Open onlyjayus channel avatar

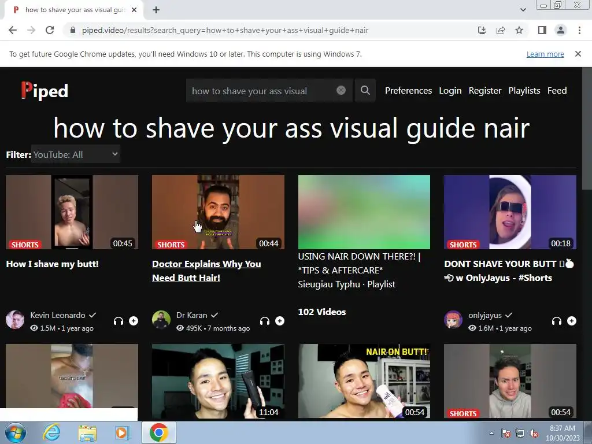[x=453, y=320]
